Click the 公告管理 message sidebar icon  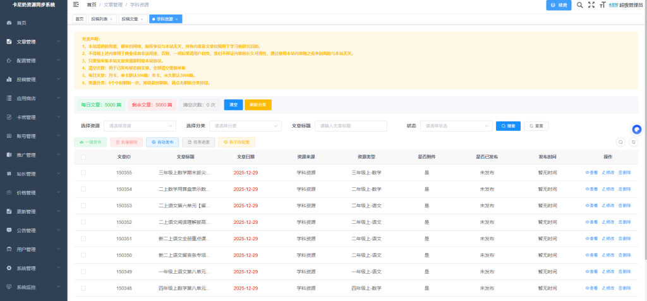pos(9,230)
